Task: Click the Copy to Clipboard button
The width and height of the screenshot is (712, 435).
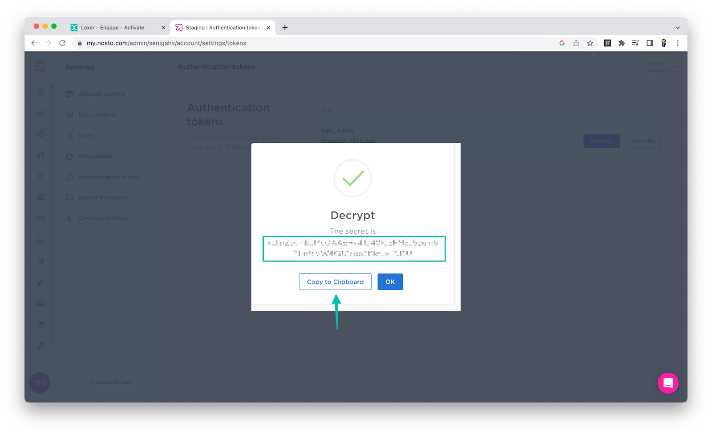Action: point(335,281)
